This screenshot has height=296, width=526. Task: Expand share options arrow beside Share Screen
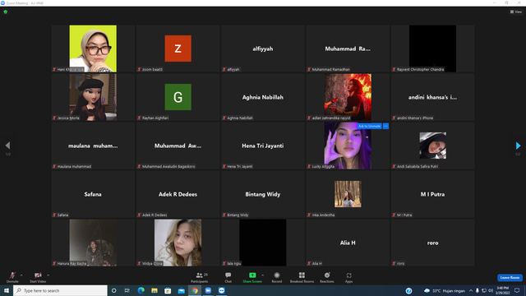(x=263, y=275)
